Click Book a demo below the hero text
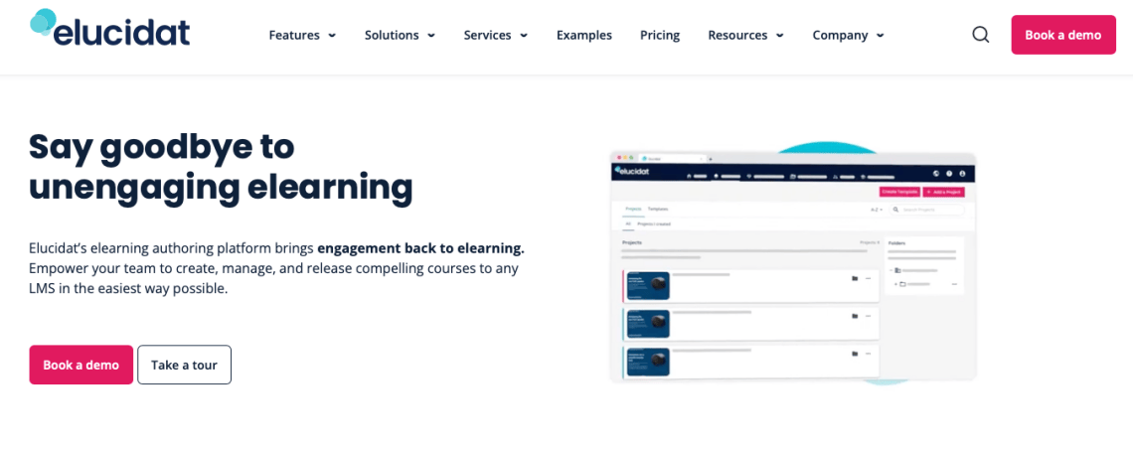The height and width of the screenshot is (449, 1133). 81,365
